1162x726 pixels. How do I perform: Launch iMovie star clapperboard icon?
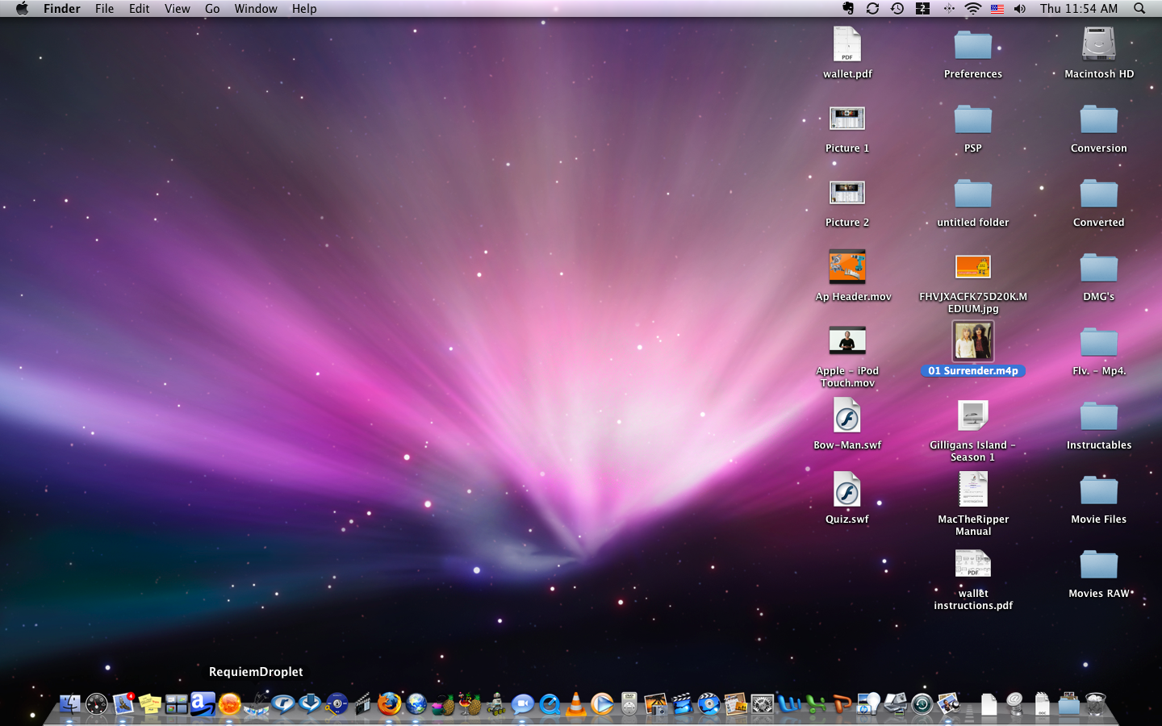pyautogui.click(x=683, y=704)
